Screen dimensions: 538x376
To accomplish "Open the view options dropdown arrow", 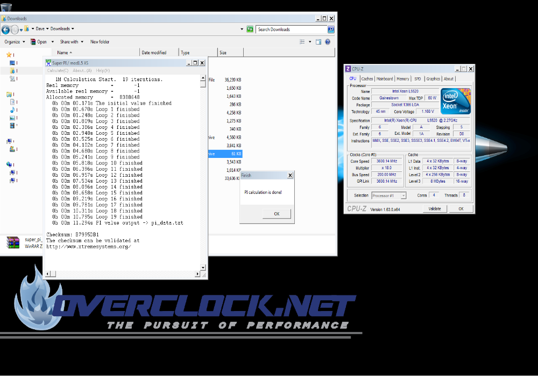I will pyautogui.click(x=310, y=42).
